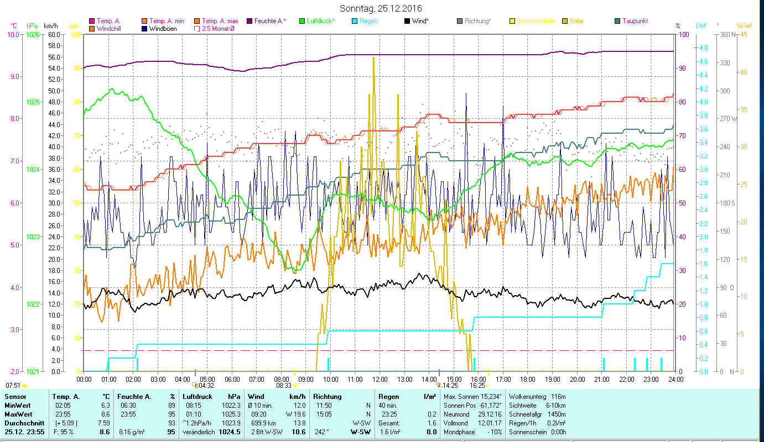
Task: Click the sun icon next to 07:51
Action: point(24,386)
